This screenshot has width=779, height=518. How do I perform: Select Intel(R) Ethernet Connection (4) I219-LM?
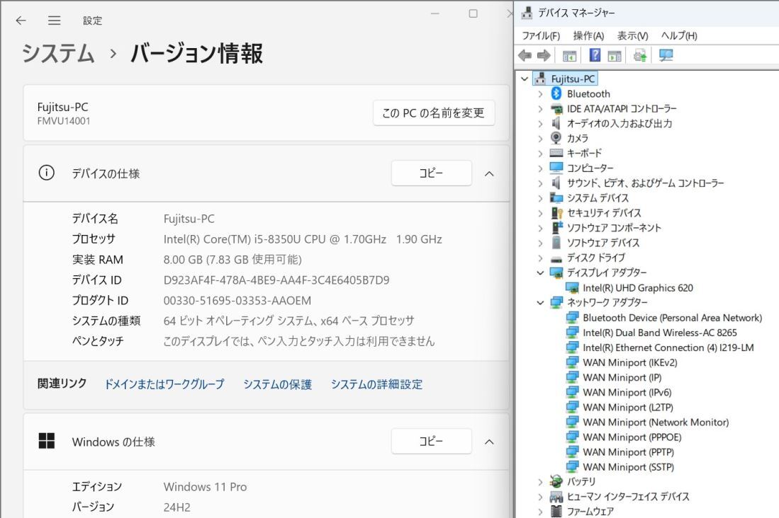[x=668, y=347]
